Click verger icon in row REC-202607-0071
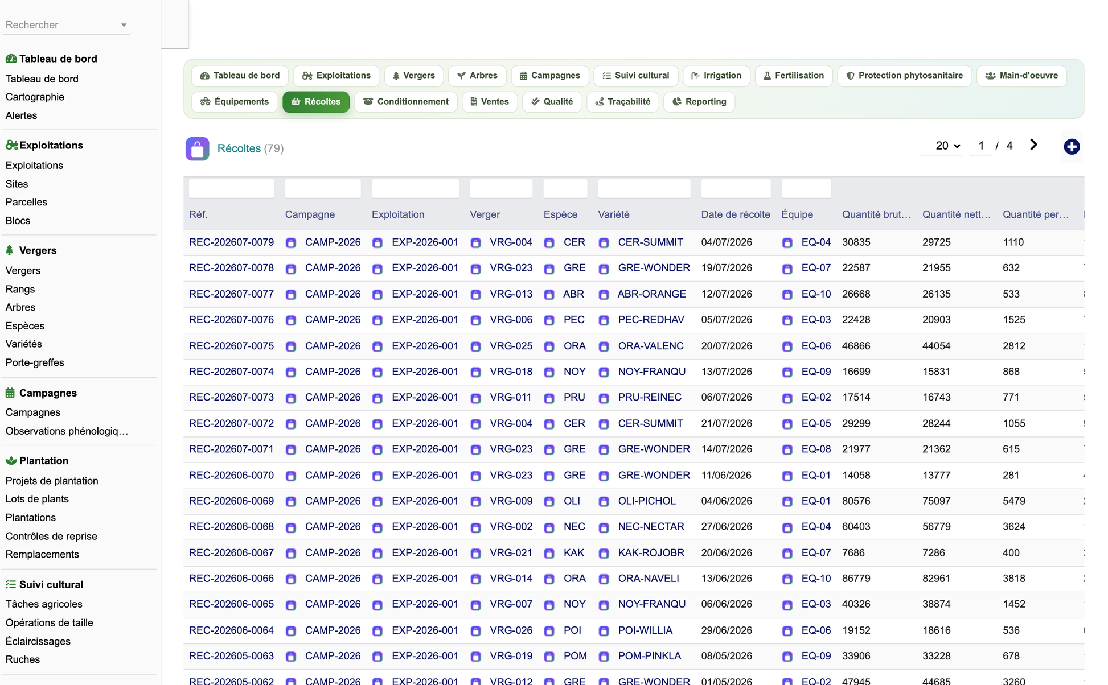Image resolution: width=1108 pixels, height=685 pixels. click(x=475, y=449)
